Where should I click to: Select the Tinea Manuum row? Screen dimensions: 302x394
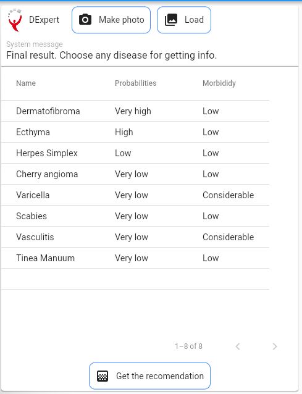point(135,258)
